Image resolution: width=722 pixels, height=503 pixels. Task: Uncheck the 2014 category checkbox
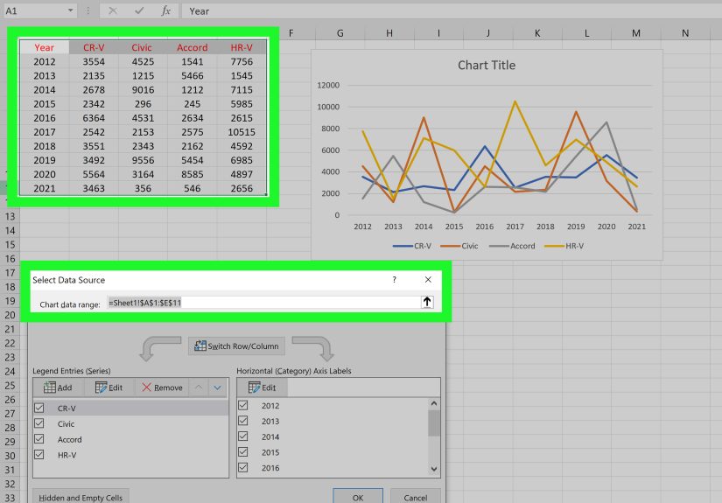click(x=243, y=437)
